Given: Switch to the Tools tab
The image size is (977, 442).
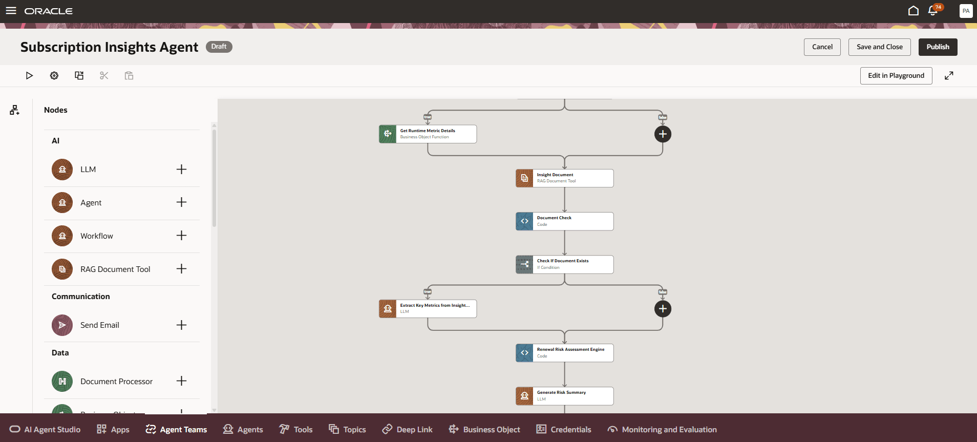Looking at the screenshot, I should (296, 430).
